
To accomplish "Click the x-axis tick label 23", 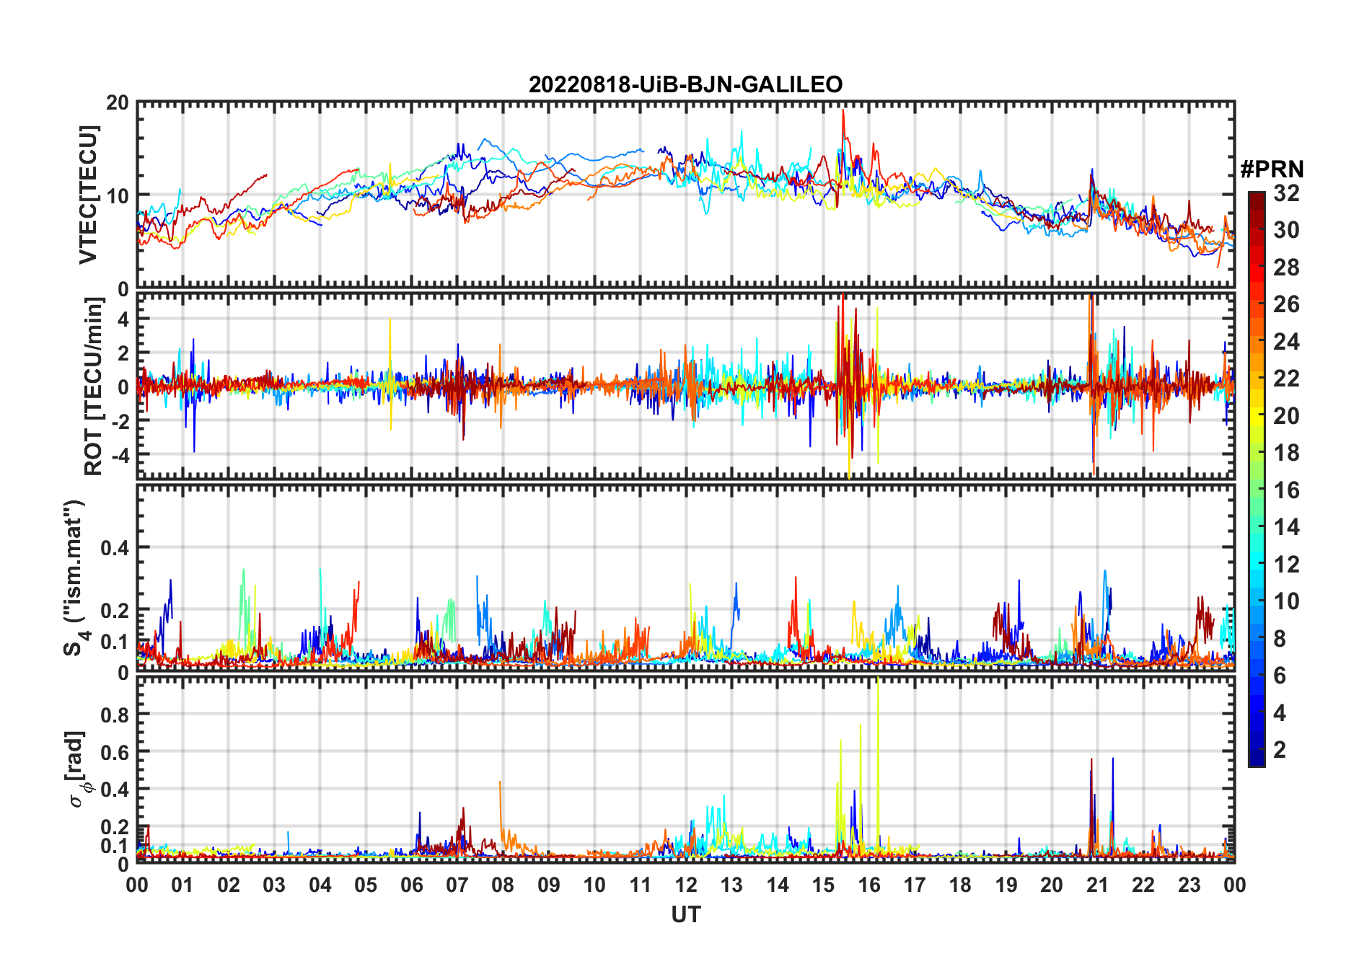I will [x=1189, y=885].
